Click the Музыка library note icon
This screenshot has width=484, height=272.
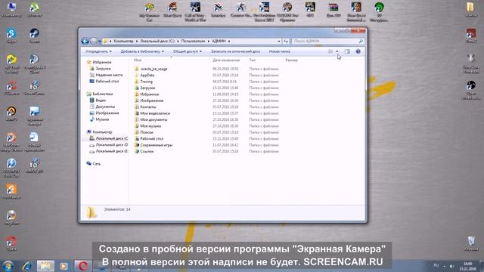(x=92, y=119)
